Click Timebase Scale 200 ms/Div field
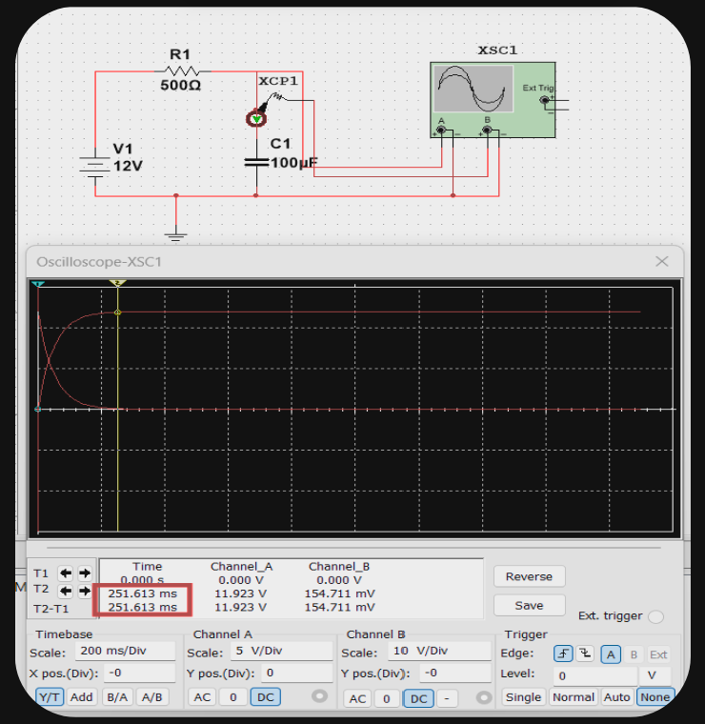 coord(124,653)
